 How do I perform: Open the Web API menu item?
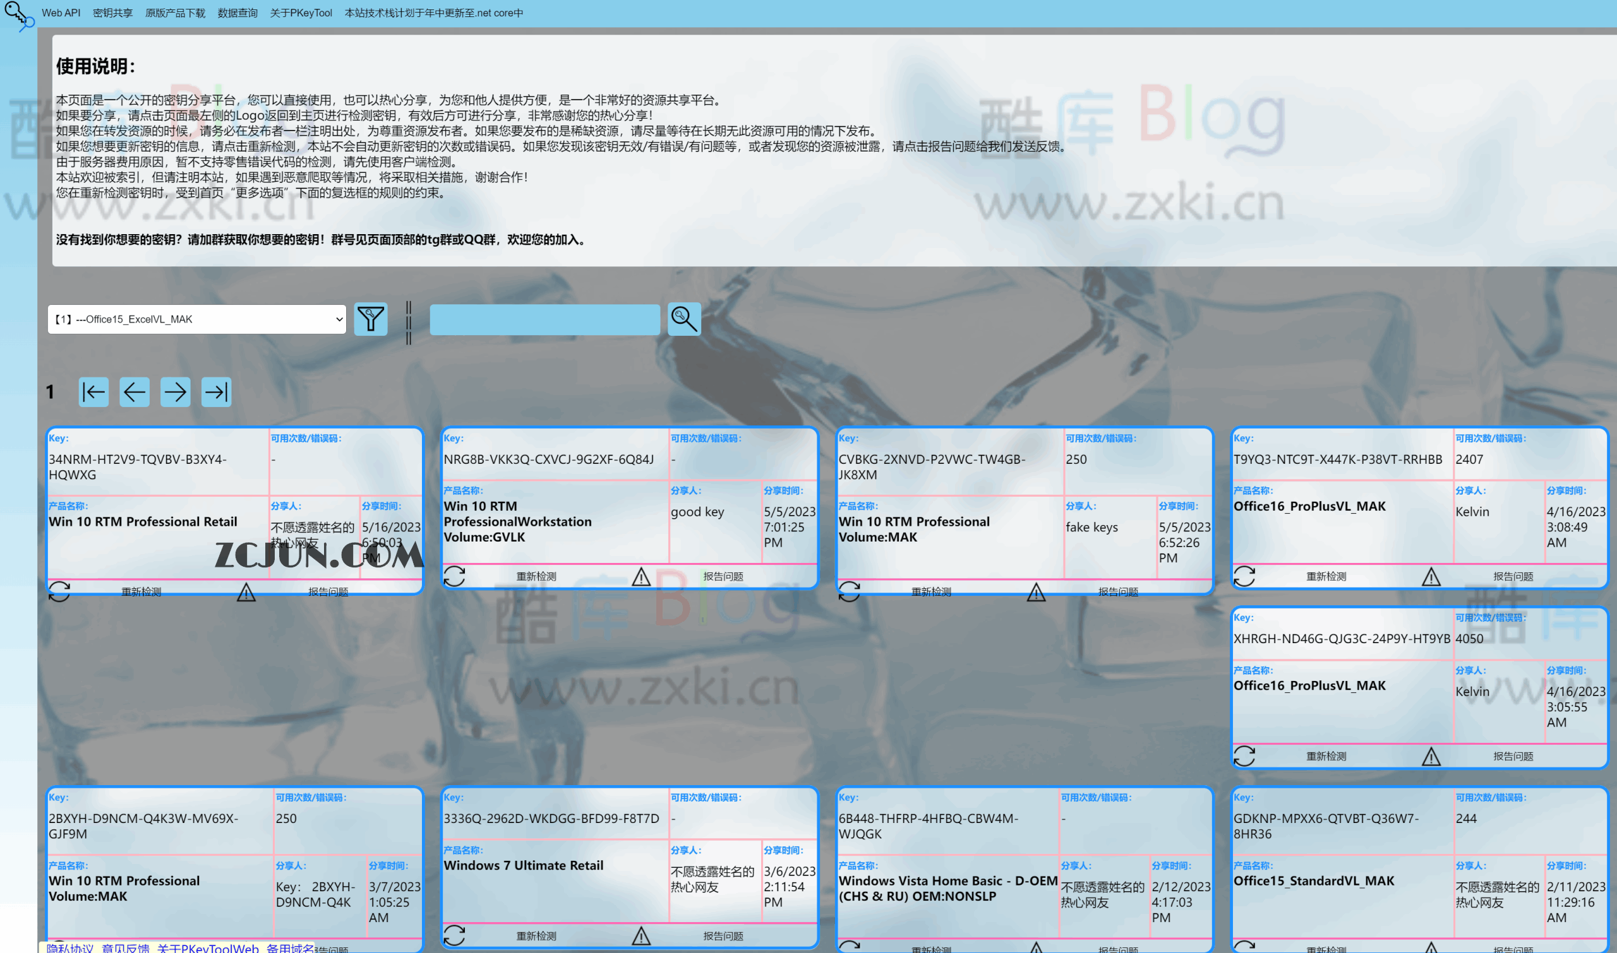(x=61, y=13)
